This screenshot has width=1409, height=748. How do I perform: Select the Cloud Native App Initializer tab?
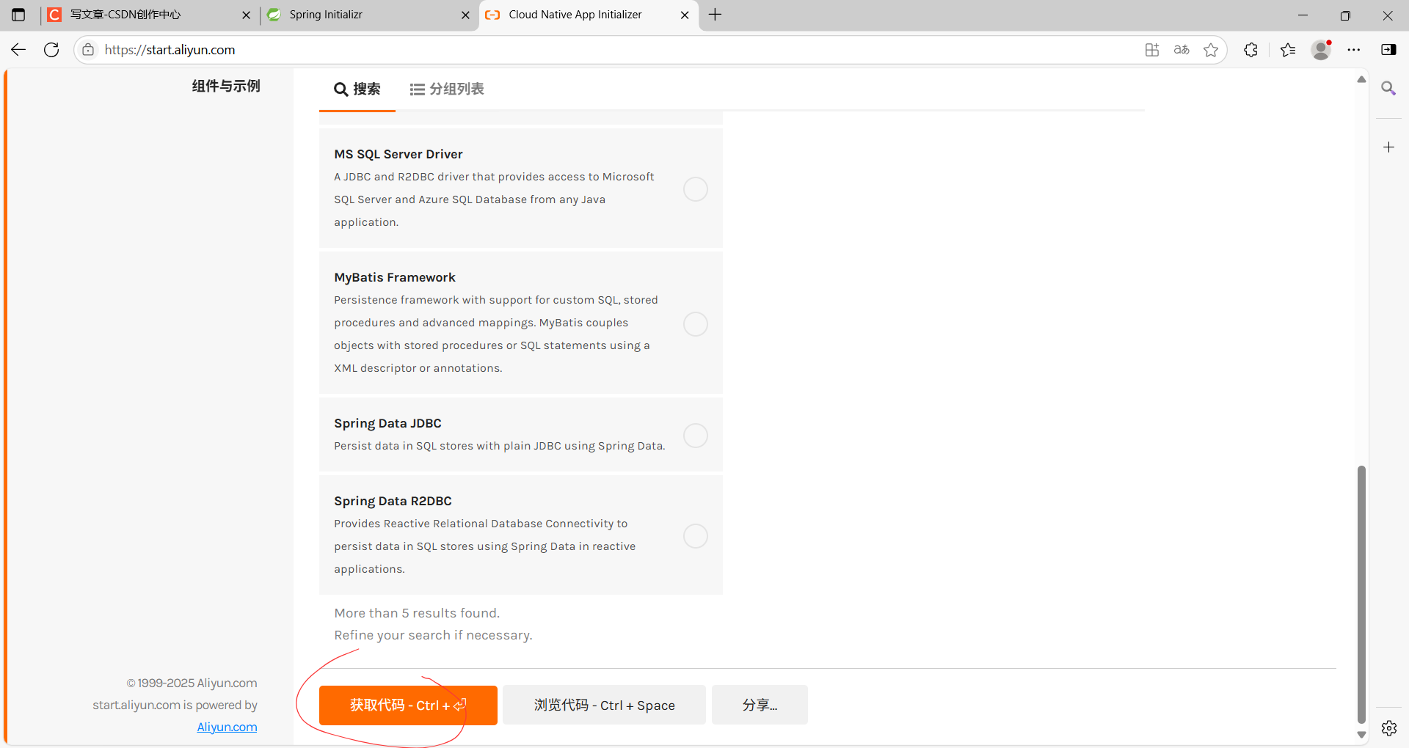pyautogui.click(x=589, y=15)
